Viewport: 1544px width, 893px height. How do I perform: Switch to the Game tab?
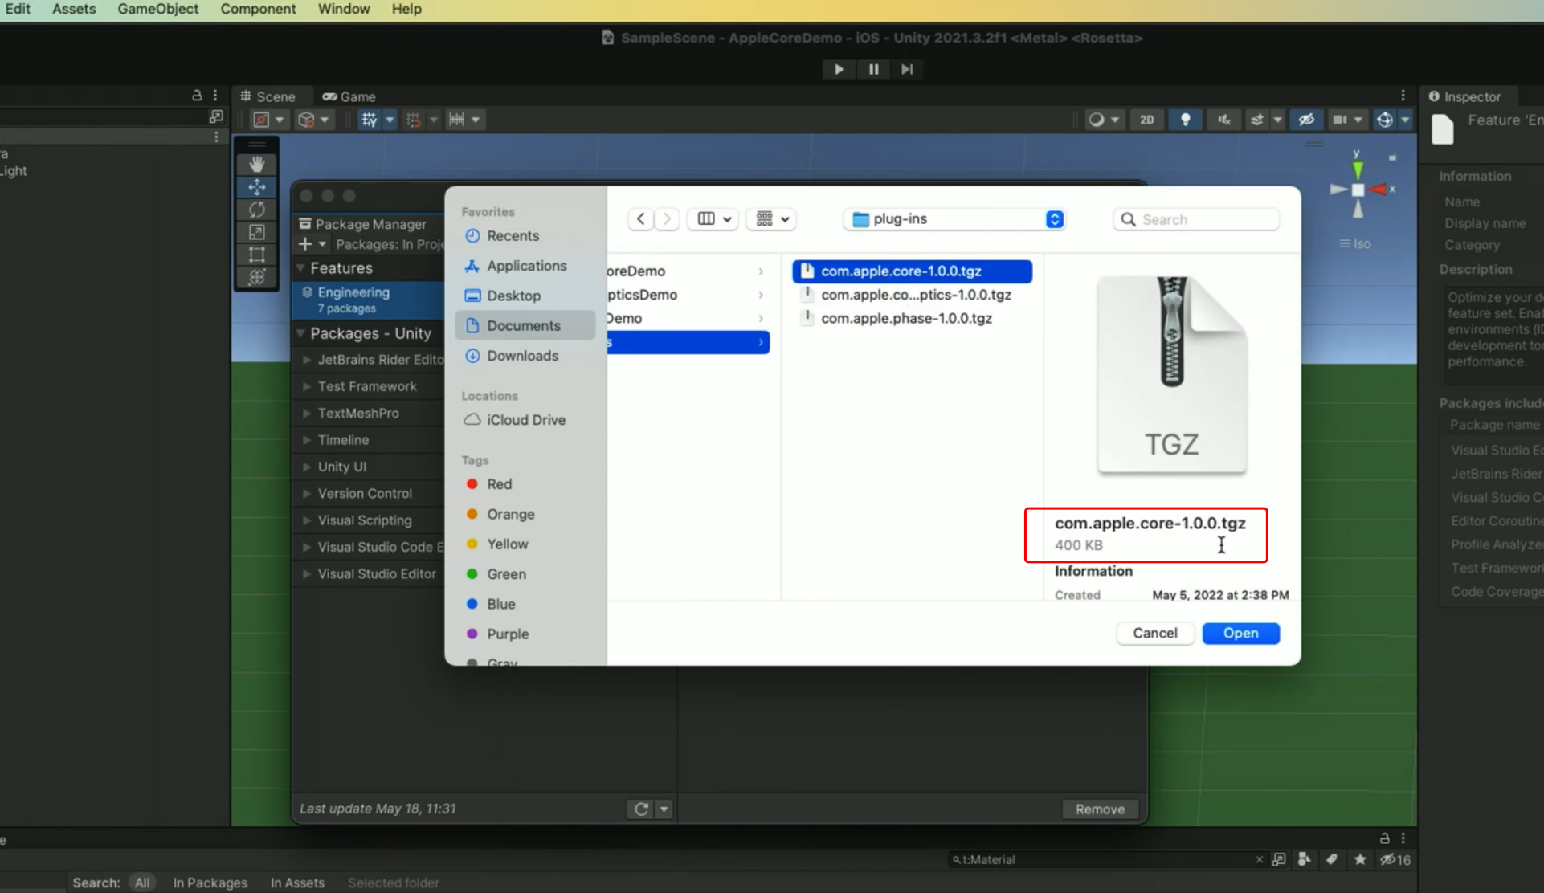349,96
